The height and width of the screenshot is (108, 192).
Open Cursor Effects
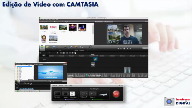point(76,48)
